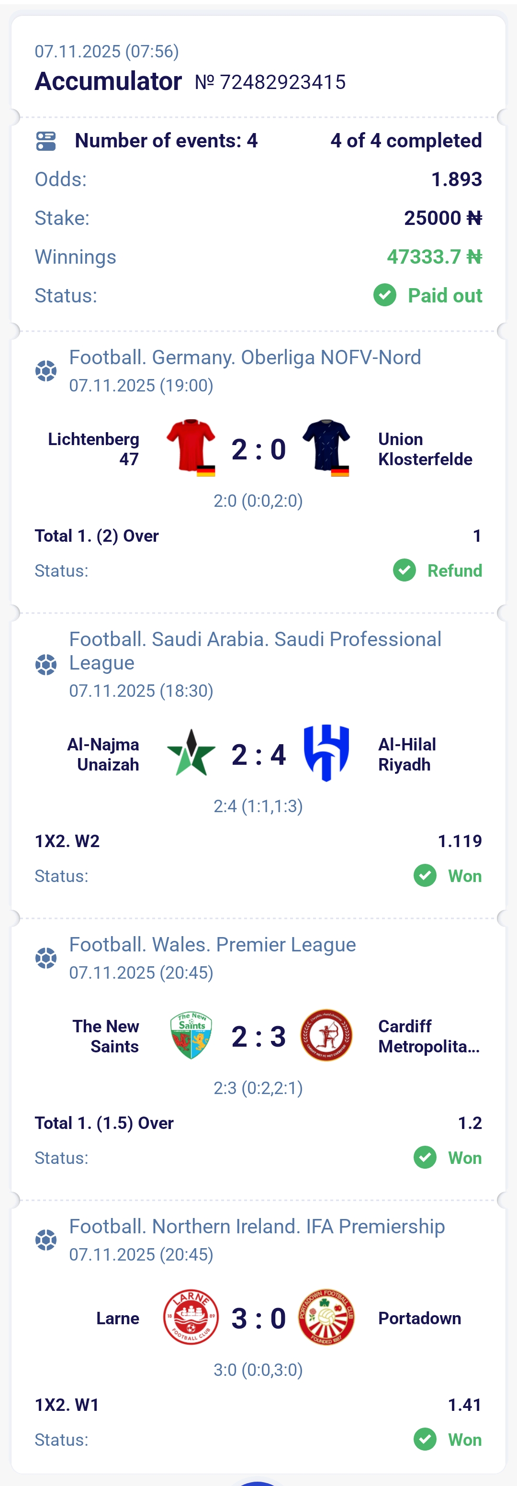Click the Larne Football Club badge

pos(191,1317)
